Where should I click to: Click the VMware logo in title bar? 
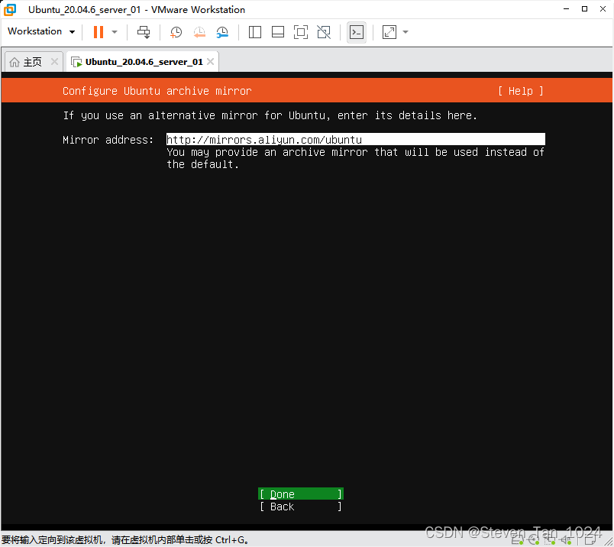10,10
